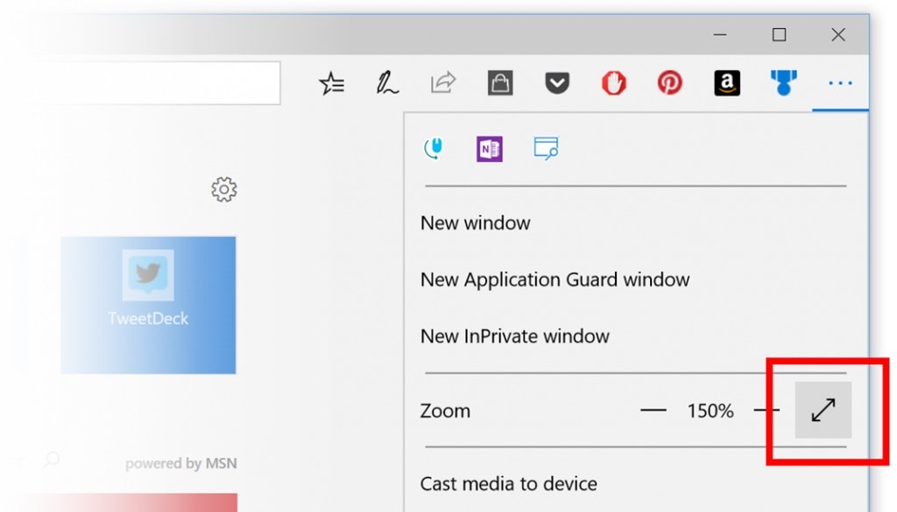897x512 pixels.
Task: Click the mouse gestures extension icon
Action: (433, 149)
